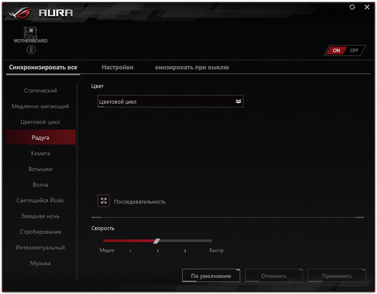Open the Цветовой цикл color dropdown
This screenshot has width=377, height=294.
pos(170,101)
